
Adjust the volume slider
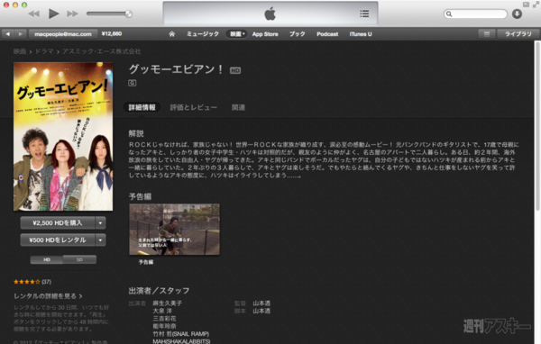coord(109,14)
